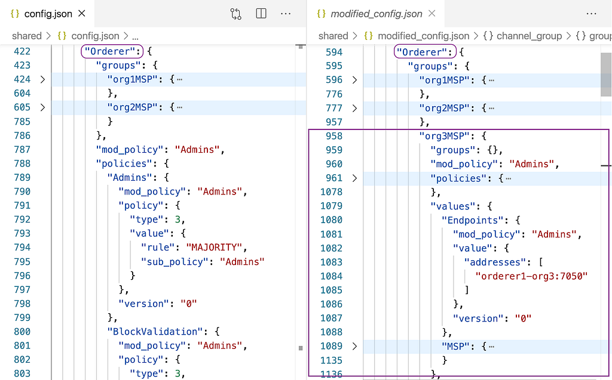Click JSON file icon on config.json tab
This screenshot has height=380, width=612.
[x=15, y=14]
